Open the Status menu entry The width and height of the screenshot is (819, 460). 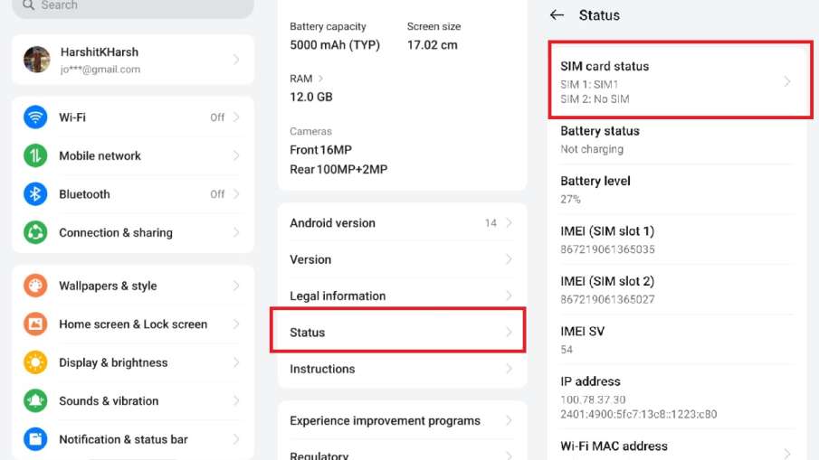tap(398, 333)
